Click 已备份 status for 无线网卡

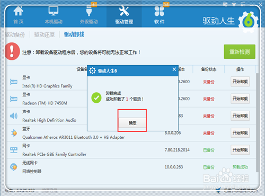209,167
